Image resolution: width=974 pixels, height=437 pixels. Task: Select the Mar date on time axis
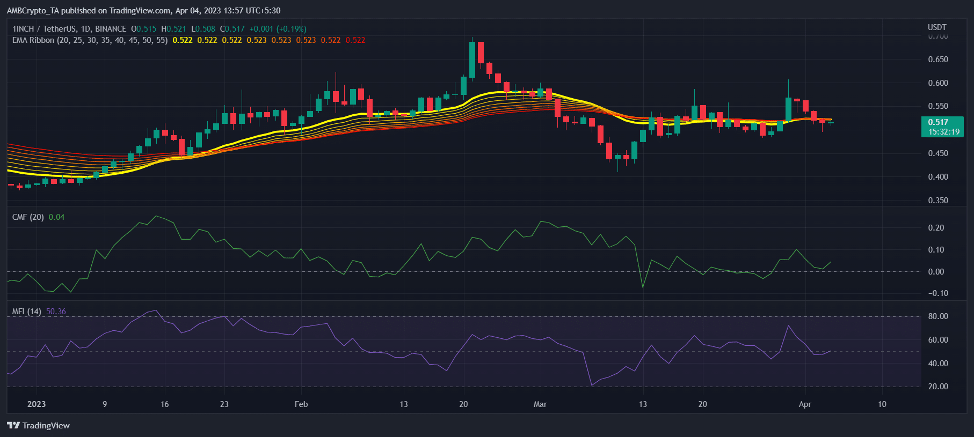pos(540,404)
